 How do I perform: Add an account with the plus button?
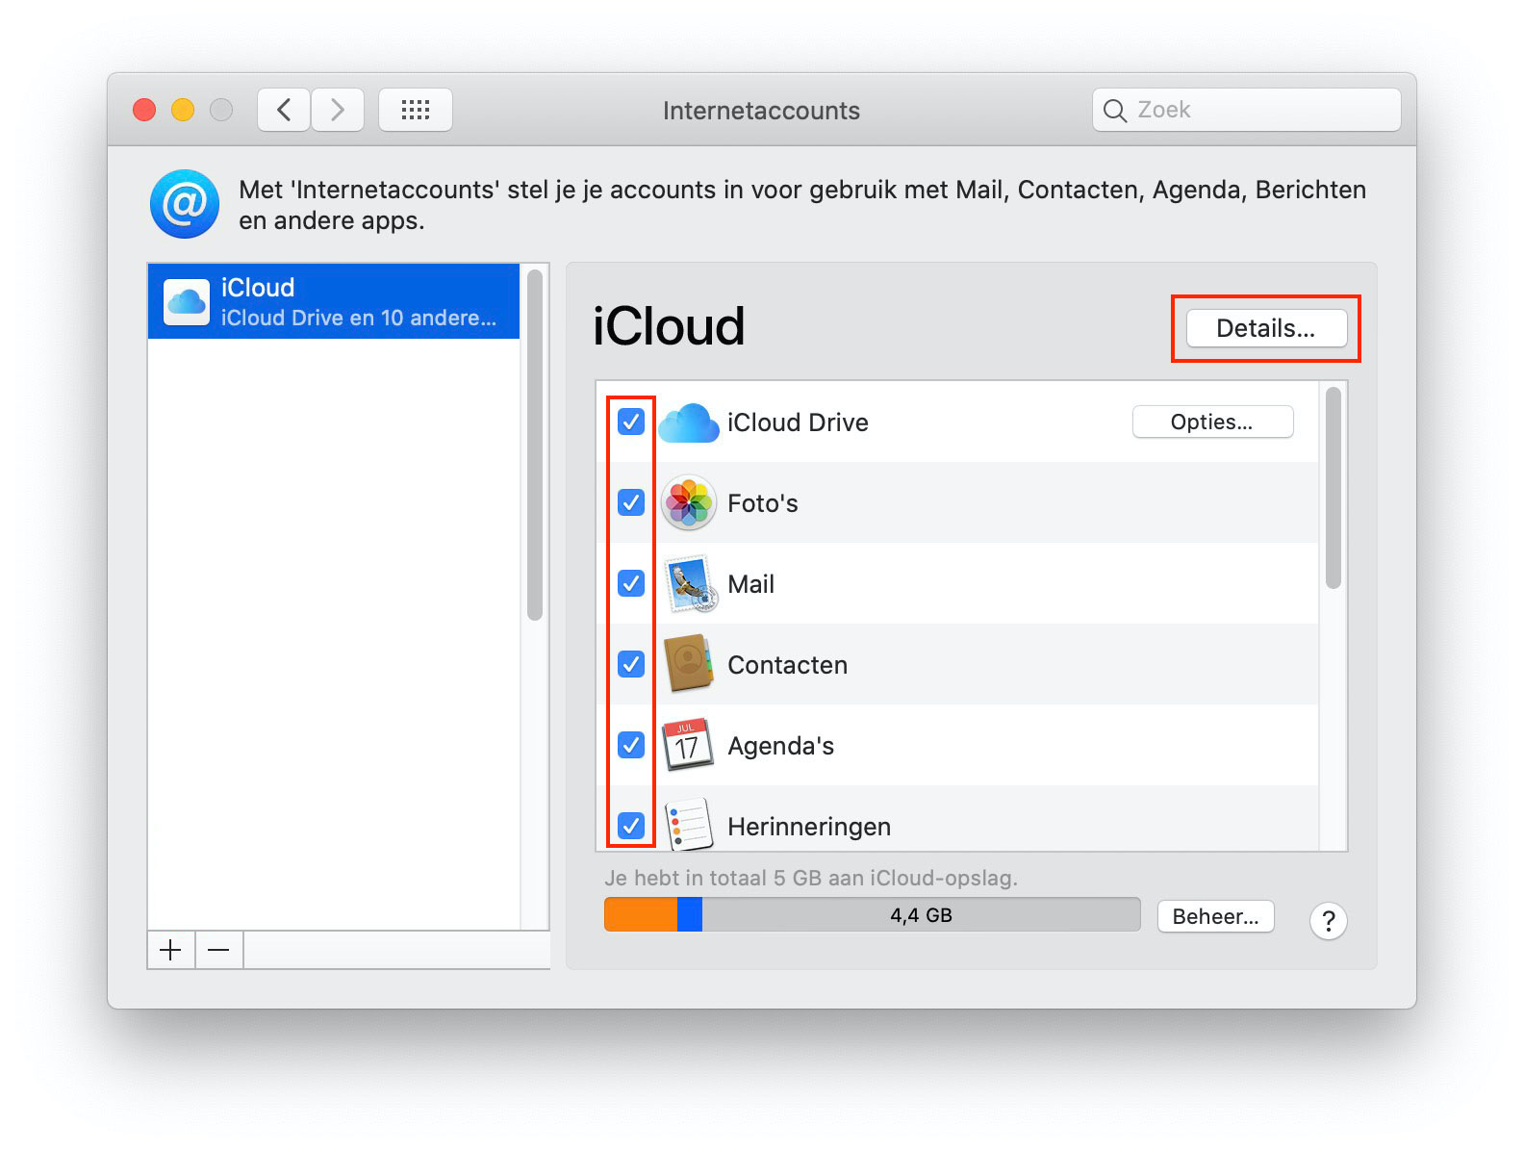171,950
